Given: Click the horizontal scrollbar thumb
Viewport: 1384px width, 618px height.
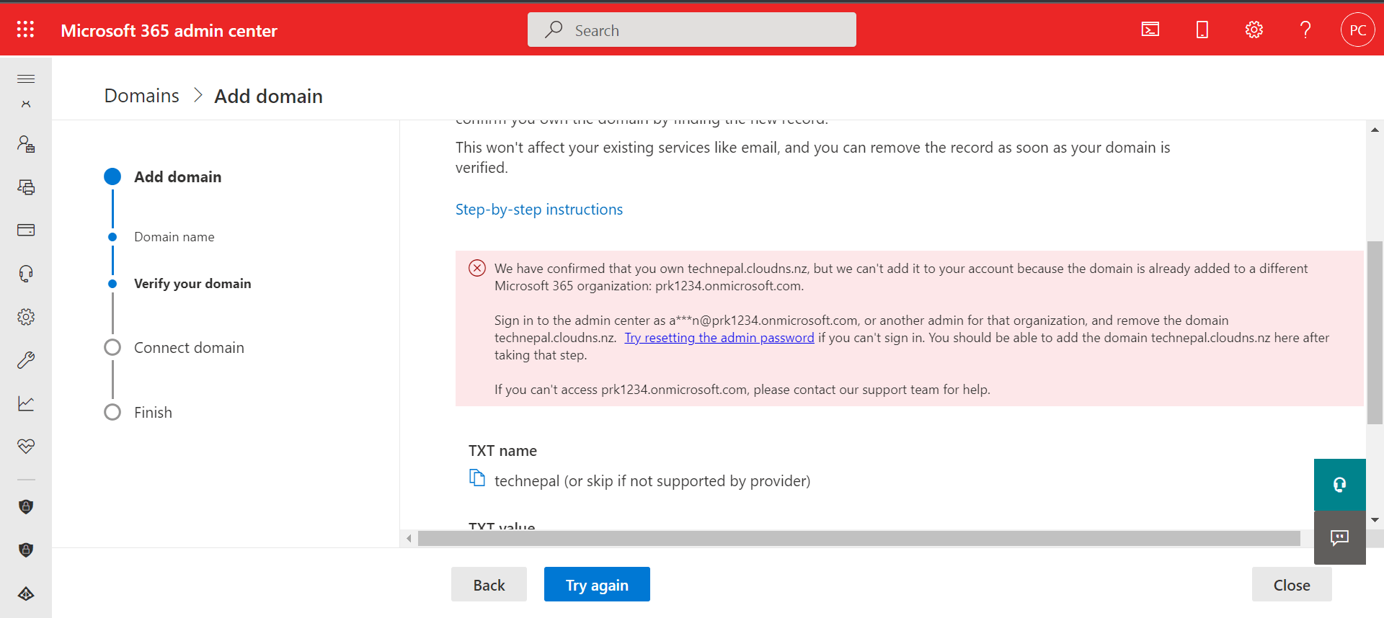Looking at the screenshot, I should 859,538.
